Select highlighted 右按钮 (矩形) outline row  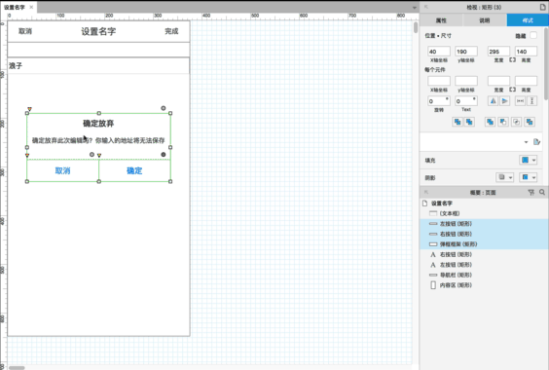[484, 234]
